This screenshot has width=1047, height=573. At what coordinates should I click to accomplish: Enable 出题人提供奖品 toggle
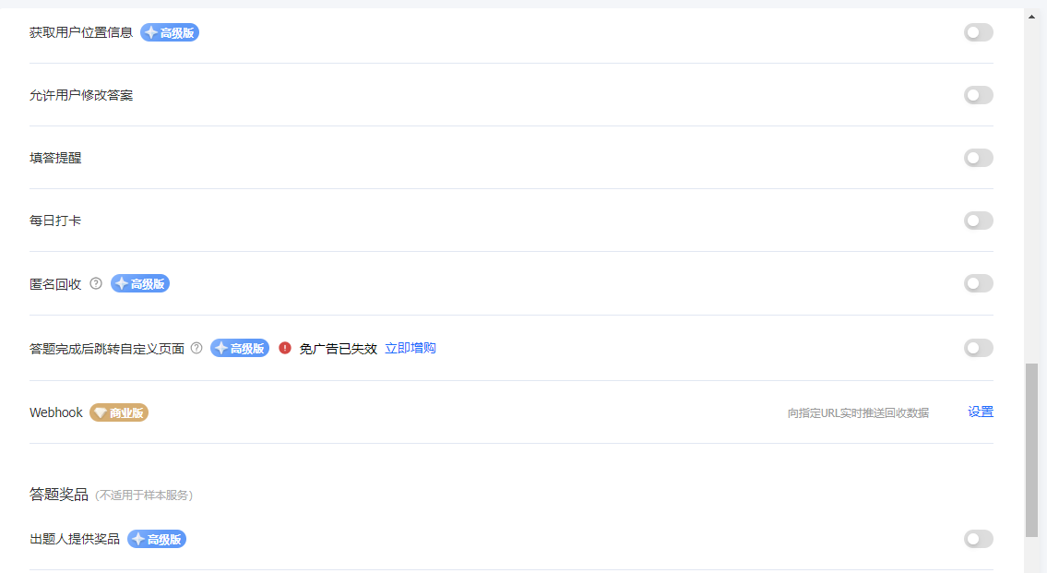[x=978, y=539]
